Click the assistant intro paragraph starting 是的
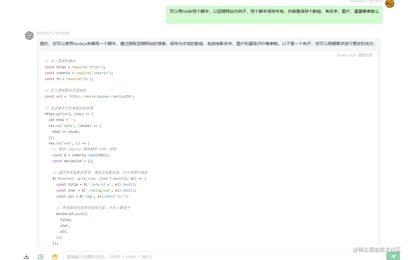The width and height of the screenshot is (408, 260). point(207,44)
